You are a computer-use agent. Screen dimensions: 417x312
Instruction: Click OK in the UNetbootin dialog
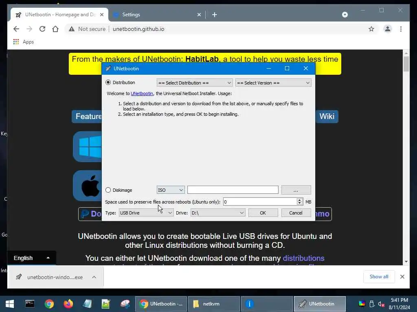tap(263, 213)
